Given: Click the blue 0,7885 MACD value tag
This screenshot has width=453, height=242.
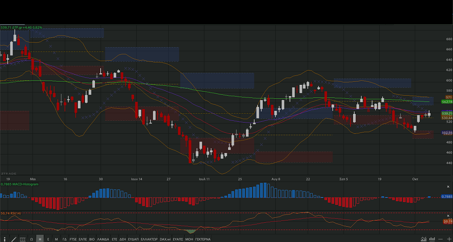Looking at the screenshot, I should tap(447, 196).
